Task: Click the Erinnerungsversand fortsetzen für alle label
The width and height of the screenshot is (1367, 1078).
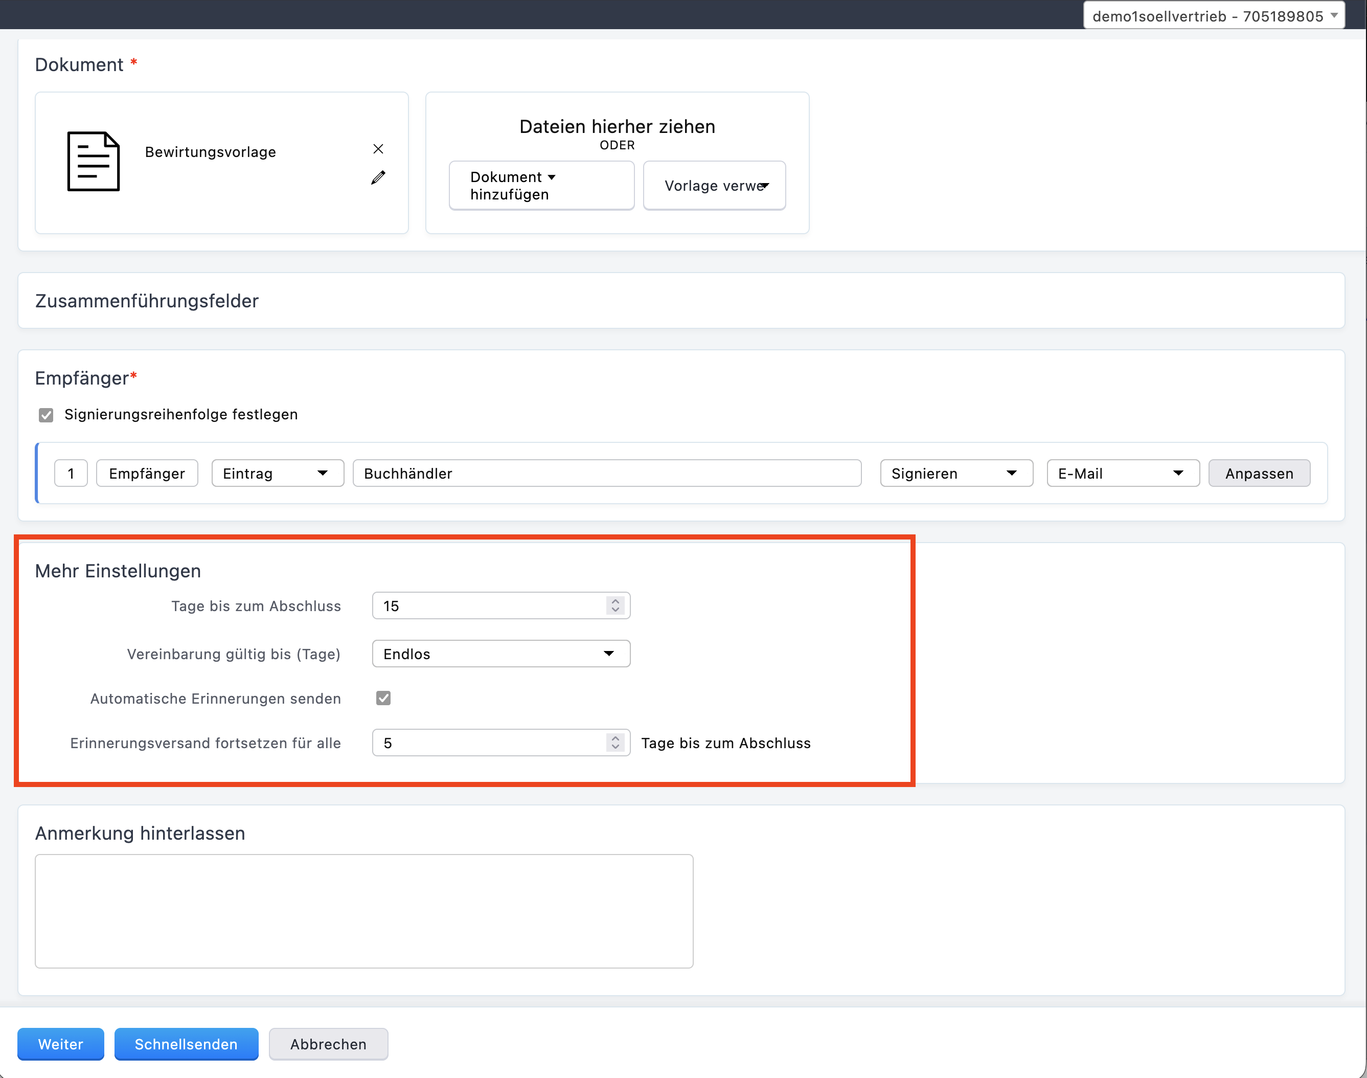Action: [206, 744]
